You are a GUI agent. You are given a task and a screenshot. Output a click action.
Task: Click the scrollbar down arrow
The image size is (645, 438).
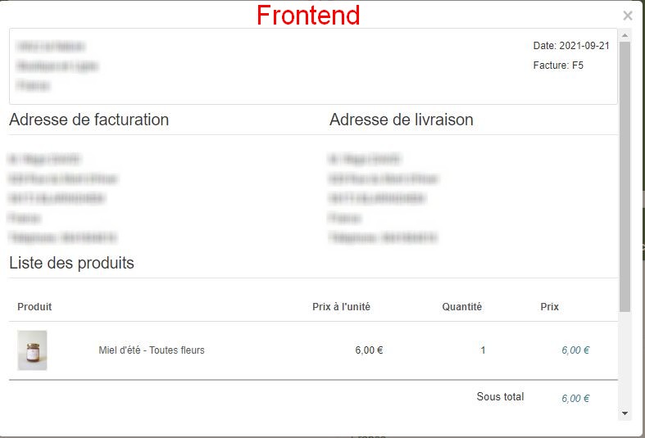625,414
